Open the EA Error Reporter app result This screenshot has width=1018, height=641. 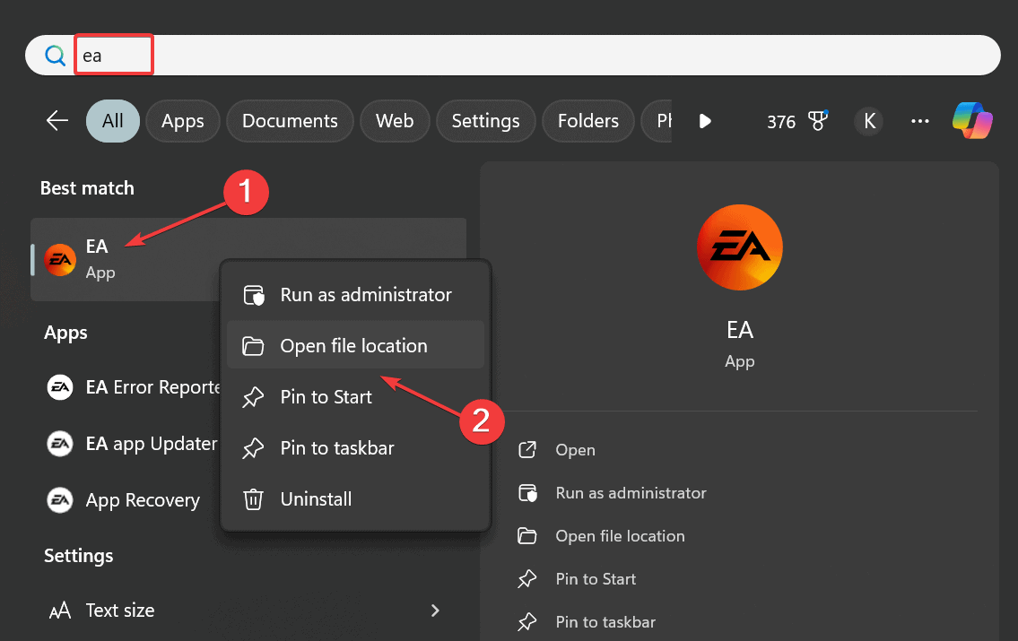coord(133,387)
